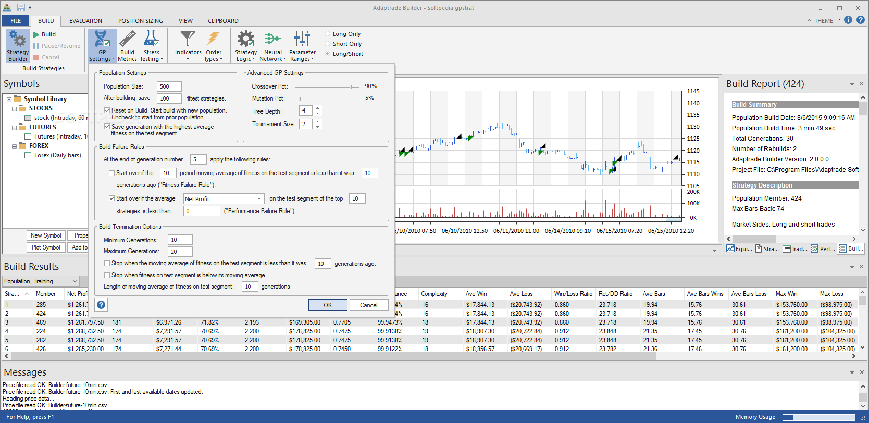Toggle Save generation with highest average fitness
This screenshot has height=423, width=869.
pos(107,127)
